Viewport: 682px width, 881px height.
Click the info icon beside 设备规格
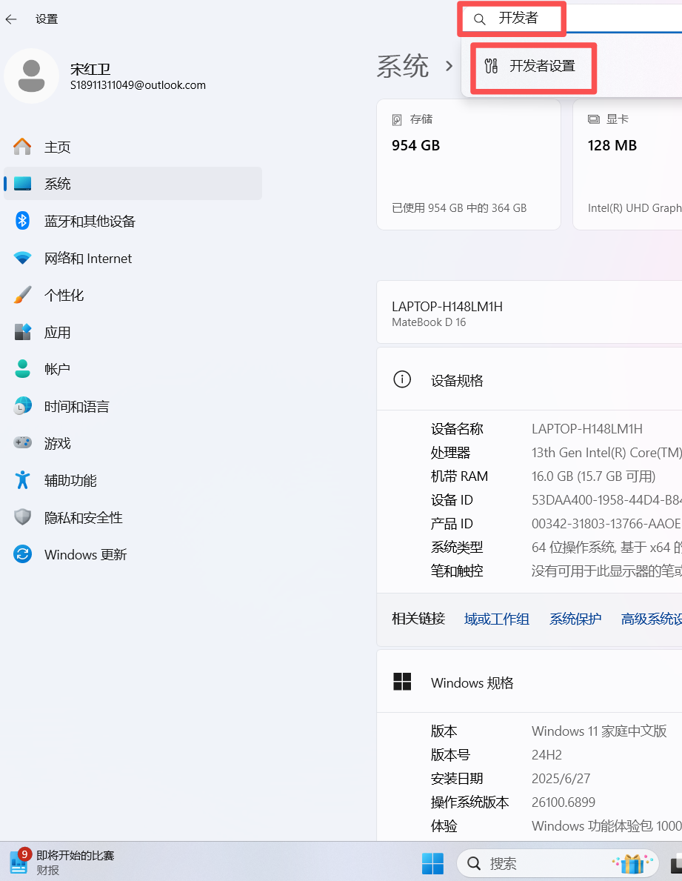tap(402, 379)
